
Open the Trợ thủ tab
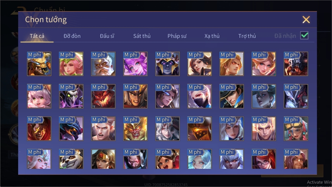tap(247, 36)
